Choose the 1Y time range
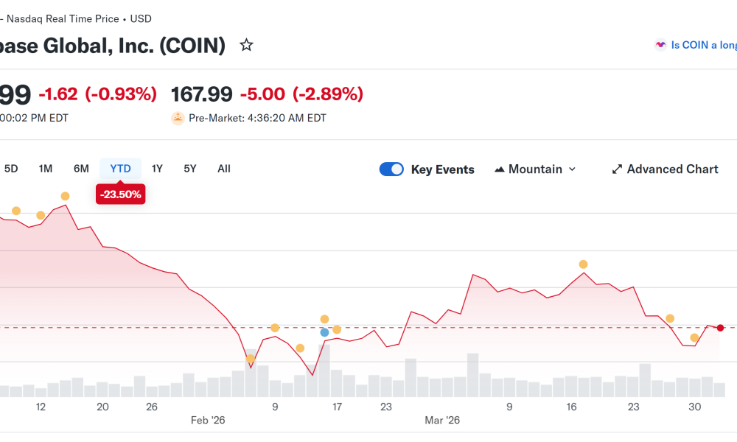 click(157, 169)
